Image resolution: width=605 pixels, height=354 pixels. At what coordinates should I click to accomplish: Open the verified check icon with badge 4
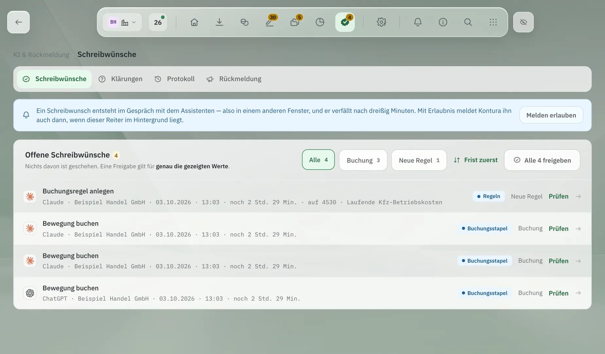point(345,22)
